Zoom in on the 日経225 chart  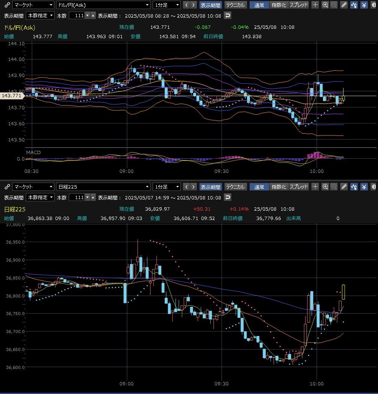(x=325, y=187)
